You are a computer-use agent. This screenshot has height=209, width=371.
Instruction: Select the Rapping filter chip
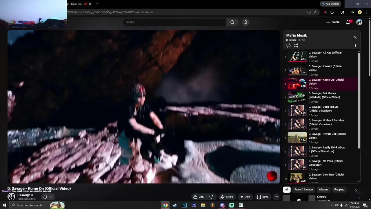coord(339,190)
